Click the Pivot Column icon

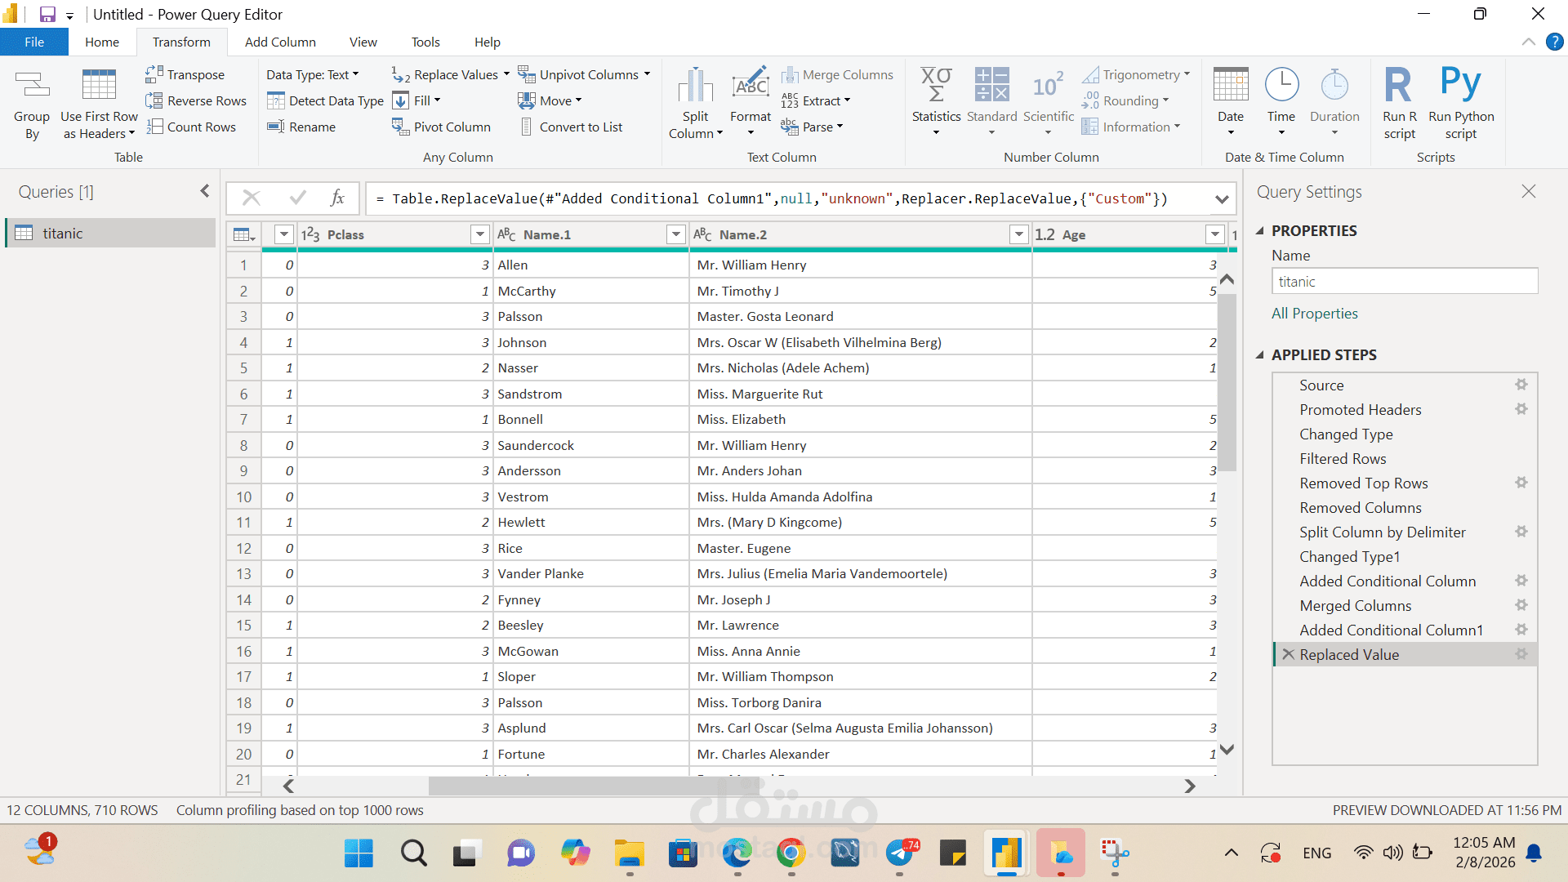pyautogui.click(x=399, y=127)
